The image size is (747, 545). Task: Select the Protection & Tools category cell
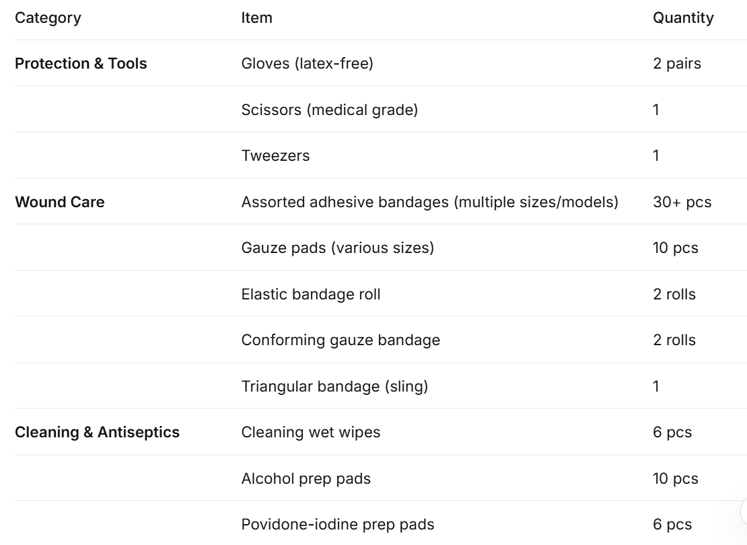[81, 63]
